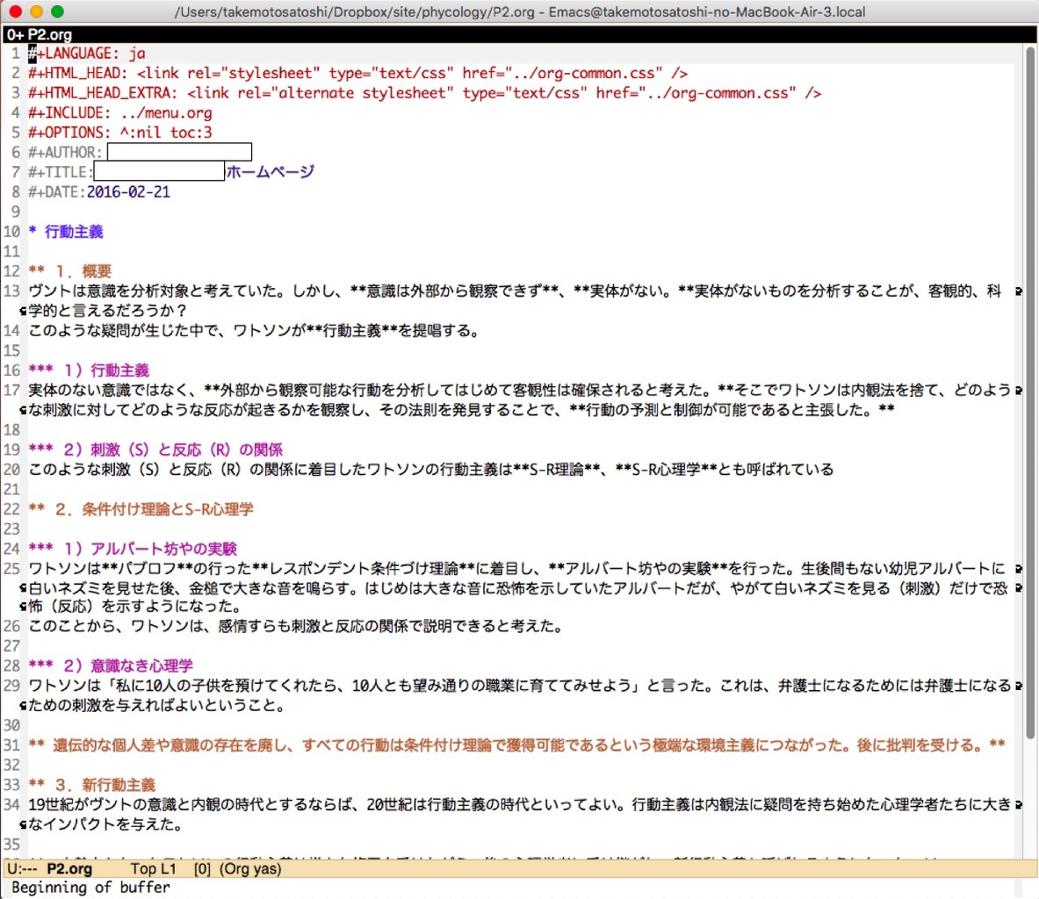The width and height of the screenshot is (1039, 899).
Task: Click the right-fringe wrap arrow on line 29
Action: (1019, 686)
